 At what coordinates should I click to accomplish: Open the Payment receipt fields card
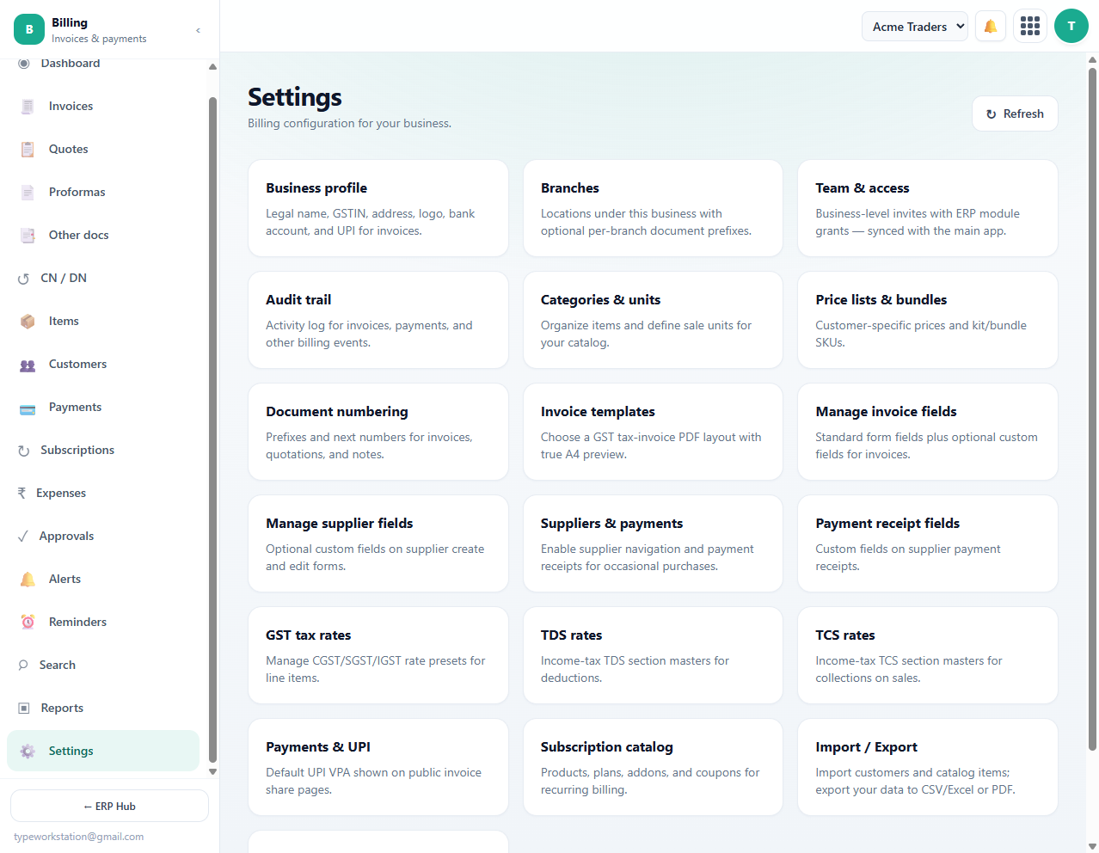(x=928, y=543)
